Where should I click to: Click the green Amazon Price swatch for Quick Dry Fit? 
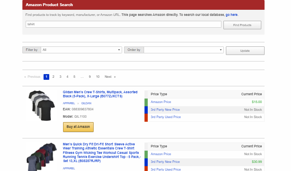coord(146,154)
